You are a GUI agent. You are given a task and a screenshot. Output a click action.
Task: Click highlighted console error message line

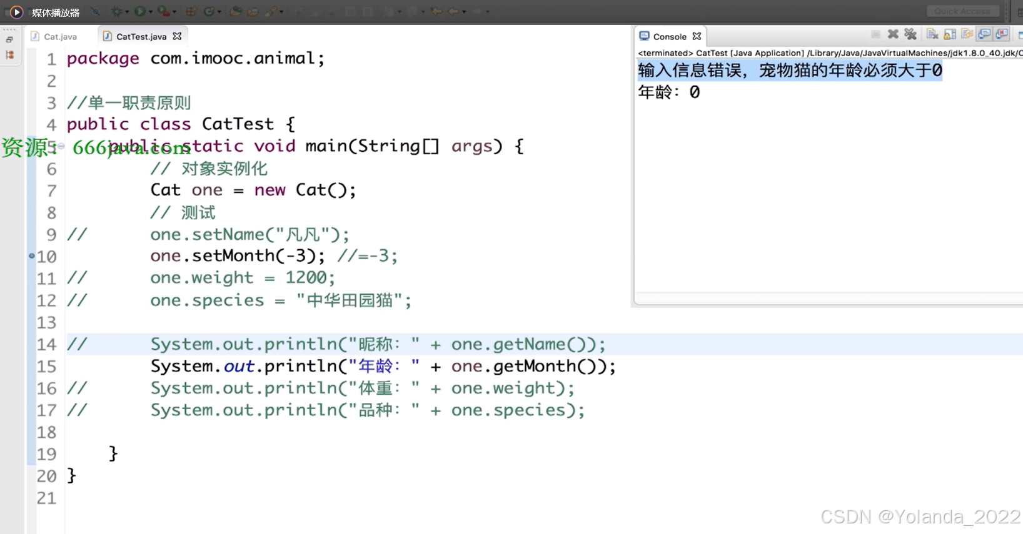[790, 70]
